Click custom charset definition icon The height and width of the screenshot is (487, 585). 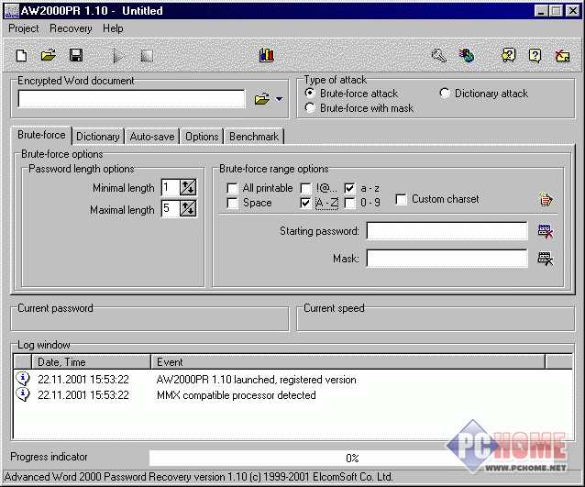tap(546, 199)
